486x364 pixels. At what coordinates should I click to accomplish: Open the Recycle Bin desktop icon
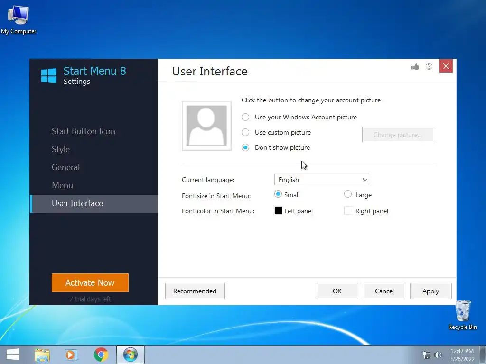(x=463, y=315)
